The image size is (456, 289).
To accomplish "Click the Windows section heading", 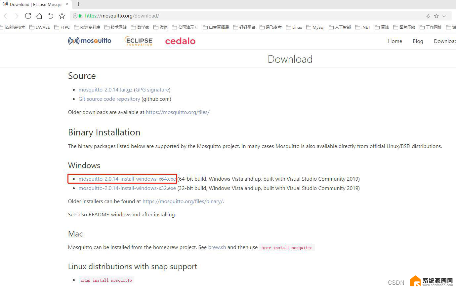I will point(84,165).
